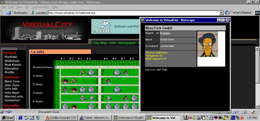The width and height of the screenshot is (260, 121).
Task: Open the Info link in the green navigation bar
Action: (x=112, y=43)
